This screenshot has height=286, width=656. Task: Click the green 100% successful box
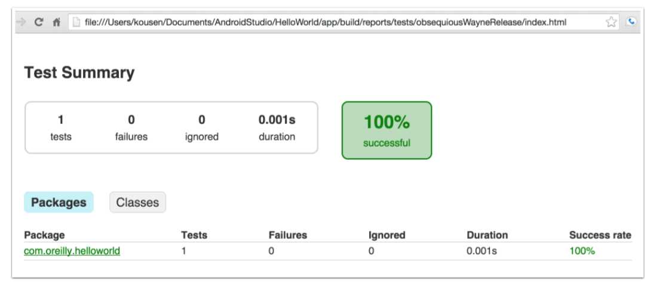click(387, 130)
